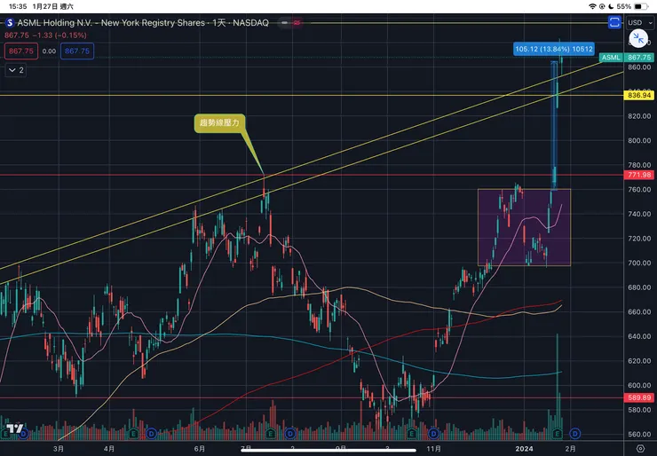Click the green ASML 867.75 last price label

(627, 58)
